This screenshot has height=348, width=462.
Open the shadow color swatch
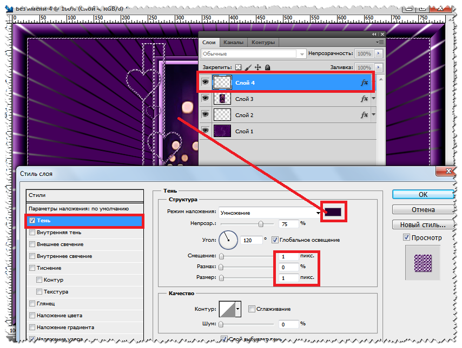[x=333, y=212]
